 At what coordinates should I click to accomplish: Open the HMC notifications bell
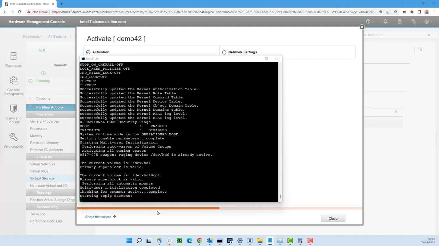tap(385, 22)
